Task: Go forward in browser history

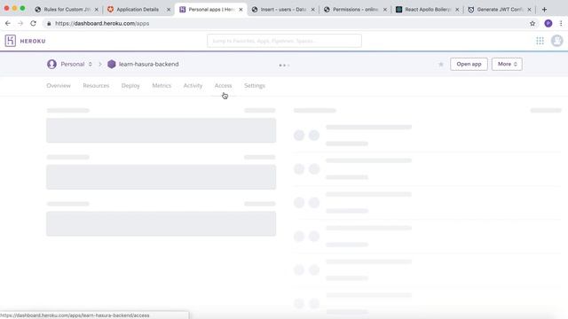Action: coord(20,24)
